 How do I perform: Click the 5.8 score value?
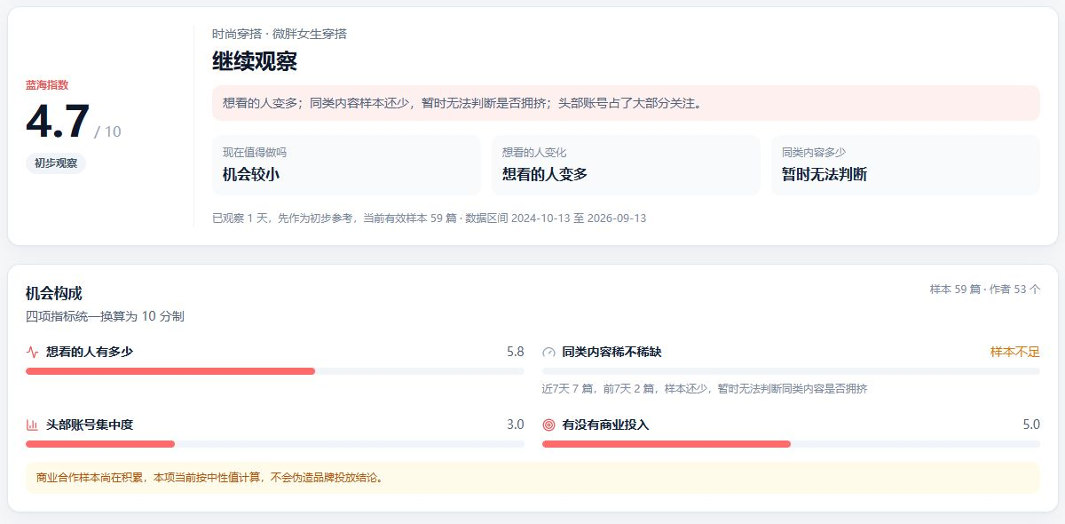516,352
